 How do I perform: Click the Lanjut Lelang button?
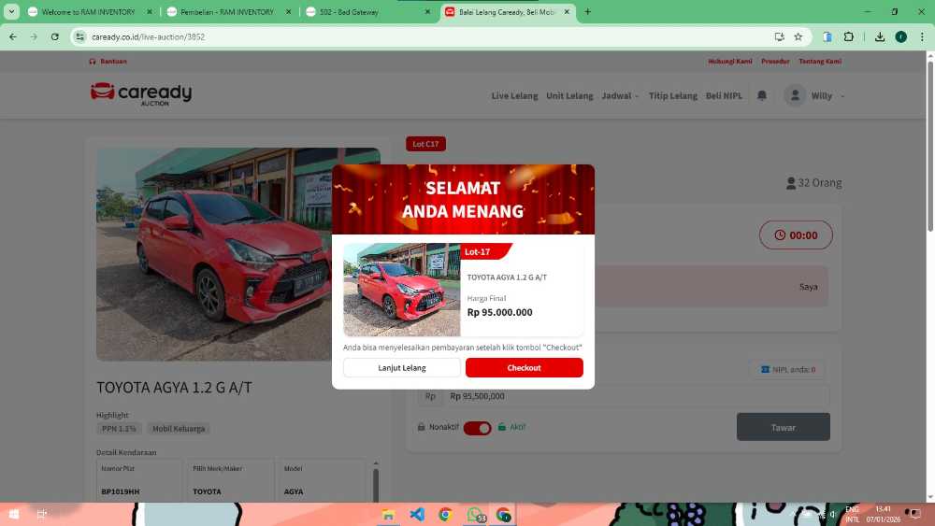[401, 368]
